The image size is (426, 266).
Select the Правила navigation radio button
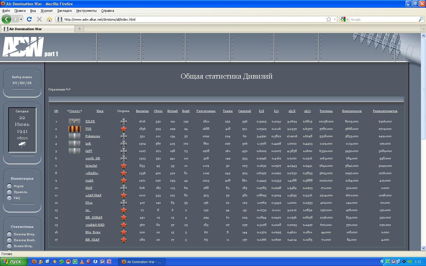[x=9, y=192]
